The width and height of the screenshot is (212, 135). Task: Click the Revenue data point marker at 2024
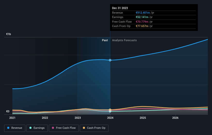[x=110, y=60]
